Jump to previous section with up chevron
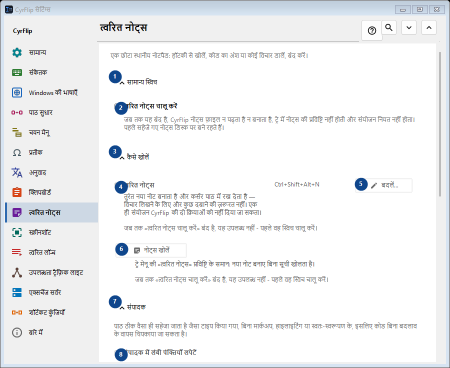Screen dimensions: 450x368 429,27
